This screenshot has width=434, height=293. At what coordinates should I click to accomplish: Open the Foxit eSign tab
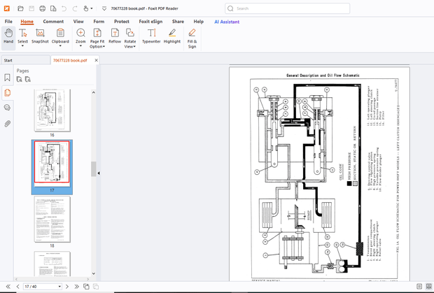coord(150,22)
